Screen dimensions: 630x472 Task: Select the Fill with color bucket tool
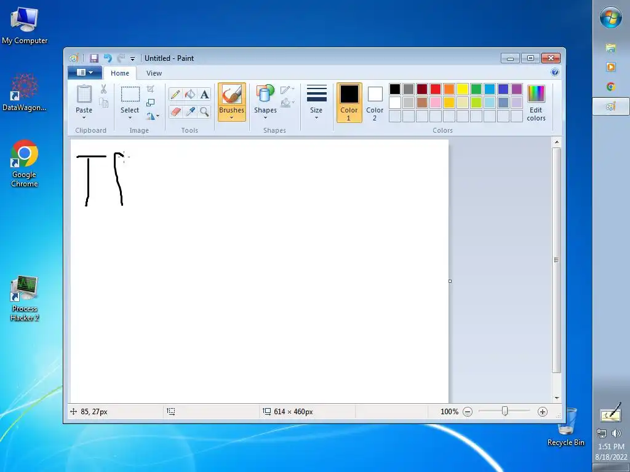pos(189,94)
